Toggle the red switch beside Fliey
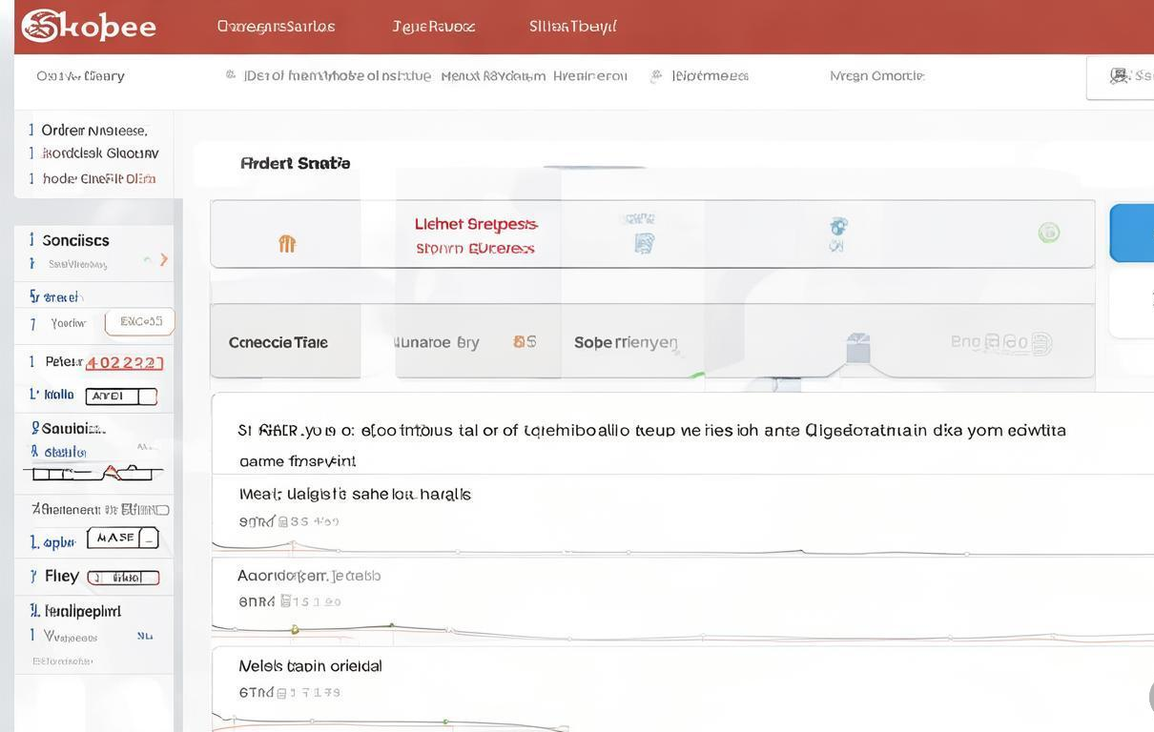 [123, 578]
